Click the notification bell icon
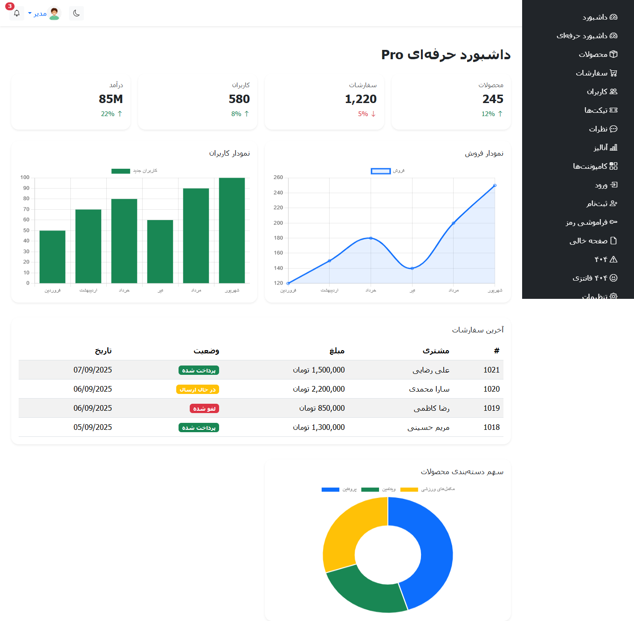The height and width of the screenshot is (621, 634). click(17, 13)
